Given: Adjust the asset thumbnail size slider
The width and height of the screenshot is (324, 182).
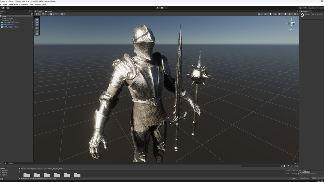Looking at the screenshot, I should (294, 178).
